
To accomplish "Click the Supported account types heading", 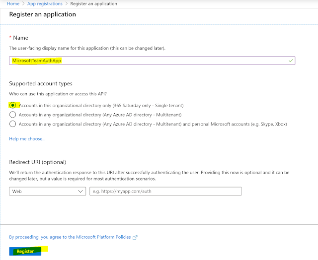I will pos(41,83).
